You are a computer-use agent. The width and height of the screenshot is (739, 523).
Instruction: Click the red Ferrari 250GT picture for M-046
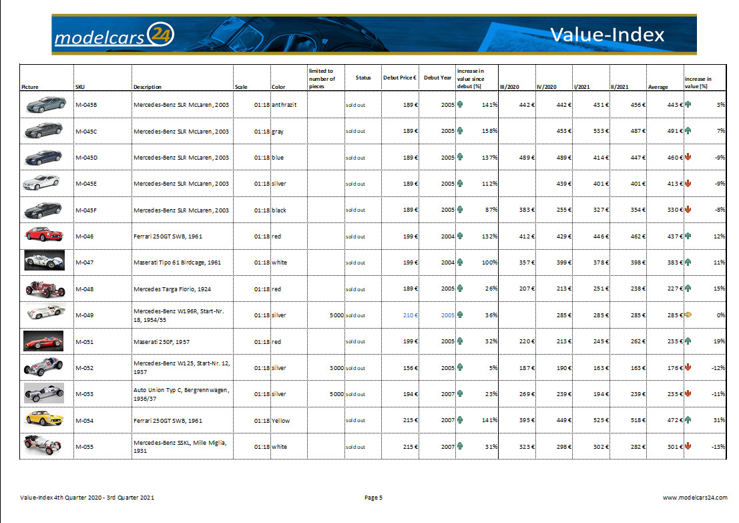(x=44, y=234)
